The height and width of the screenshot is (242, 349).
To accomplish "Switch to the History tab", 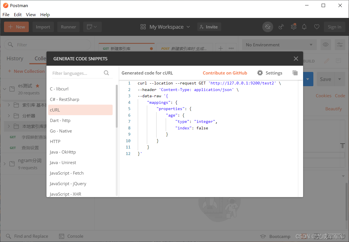I will coord(15,58).
